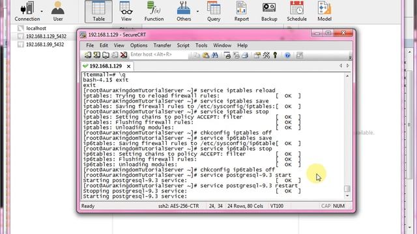The height and width of the screenshot is (234, 417).
Task: Click the public key icon in SecureCRT
Action: 275,55
